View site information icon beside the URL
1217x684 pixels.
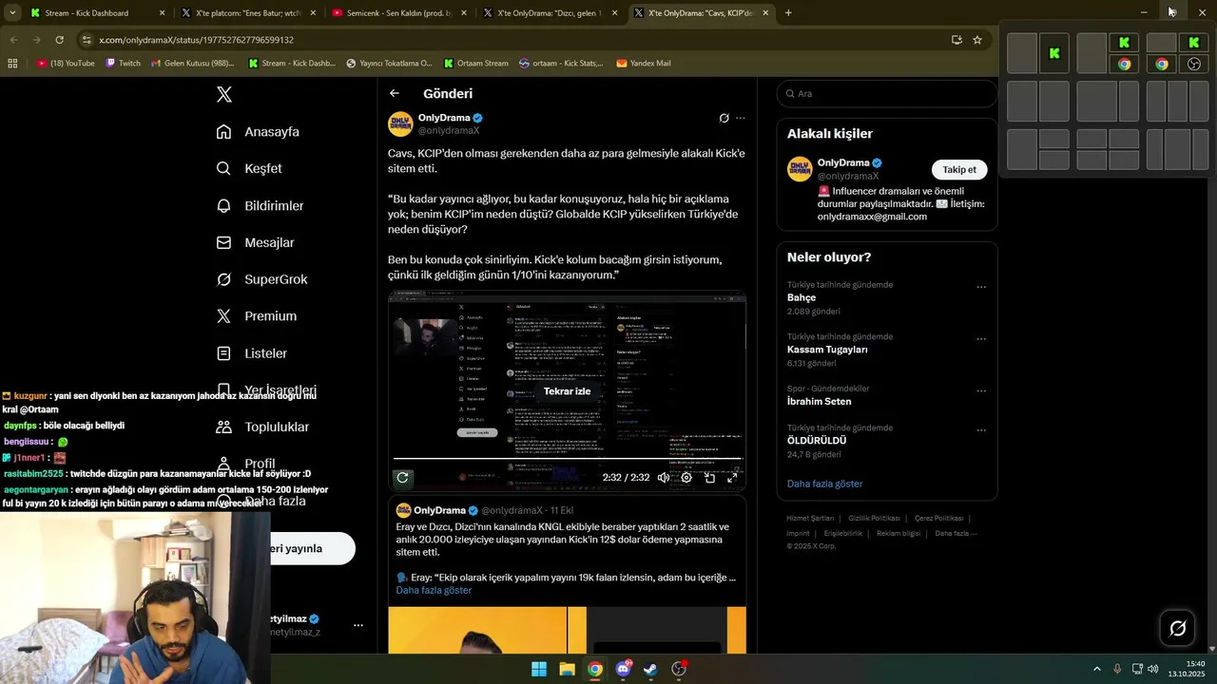(87, 40)
